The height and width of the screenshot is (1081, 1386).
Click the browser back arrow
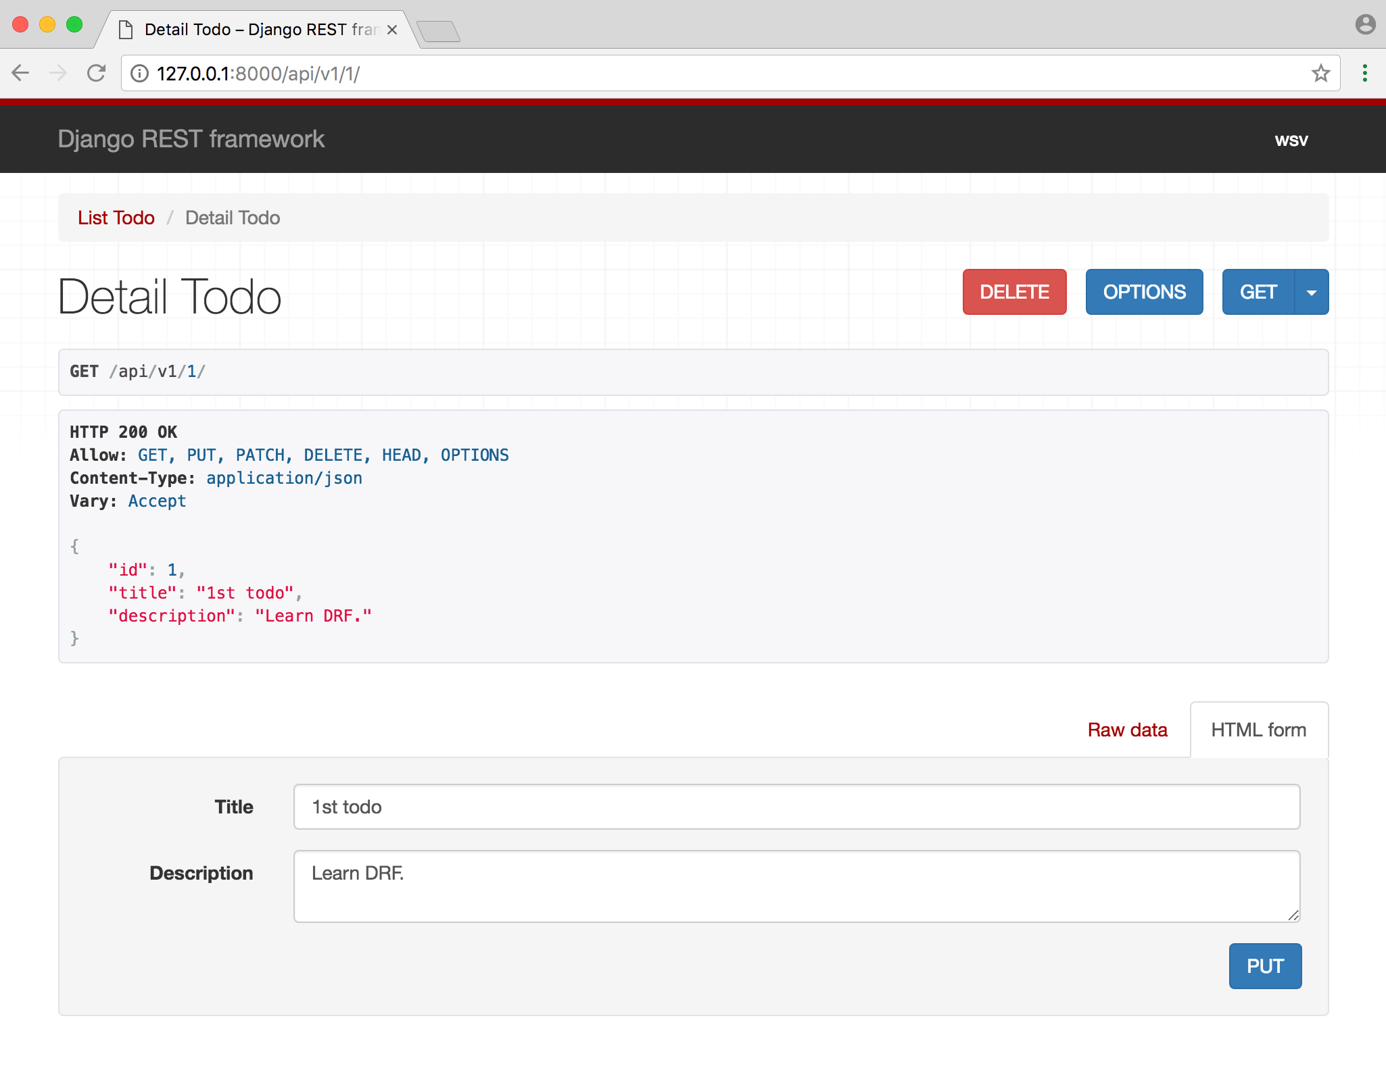(x=20, y=73)
